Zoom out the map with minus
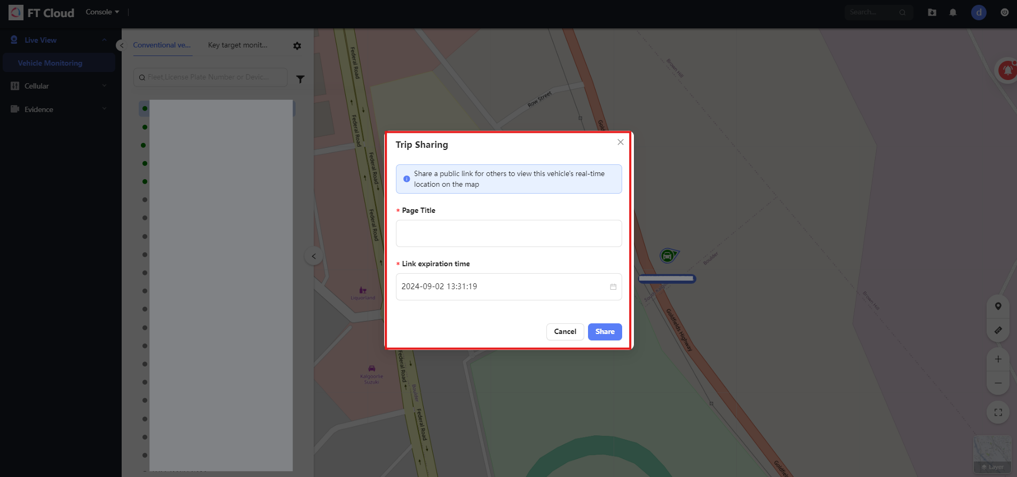The image size is (1017, 477). 998,383
